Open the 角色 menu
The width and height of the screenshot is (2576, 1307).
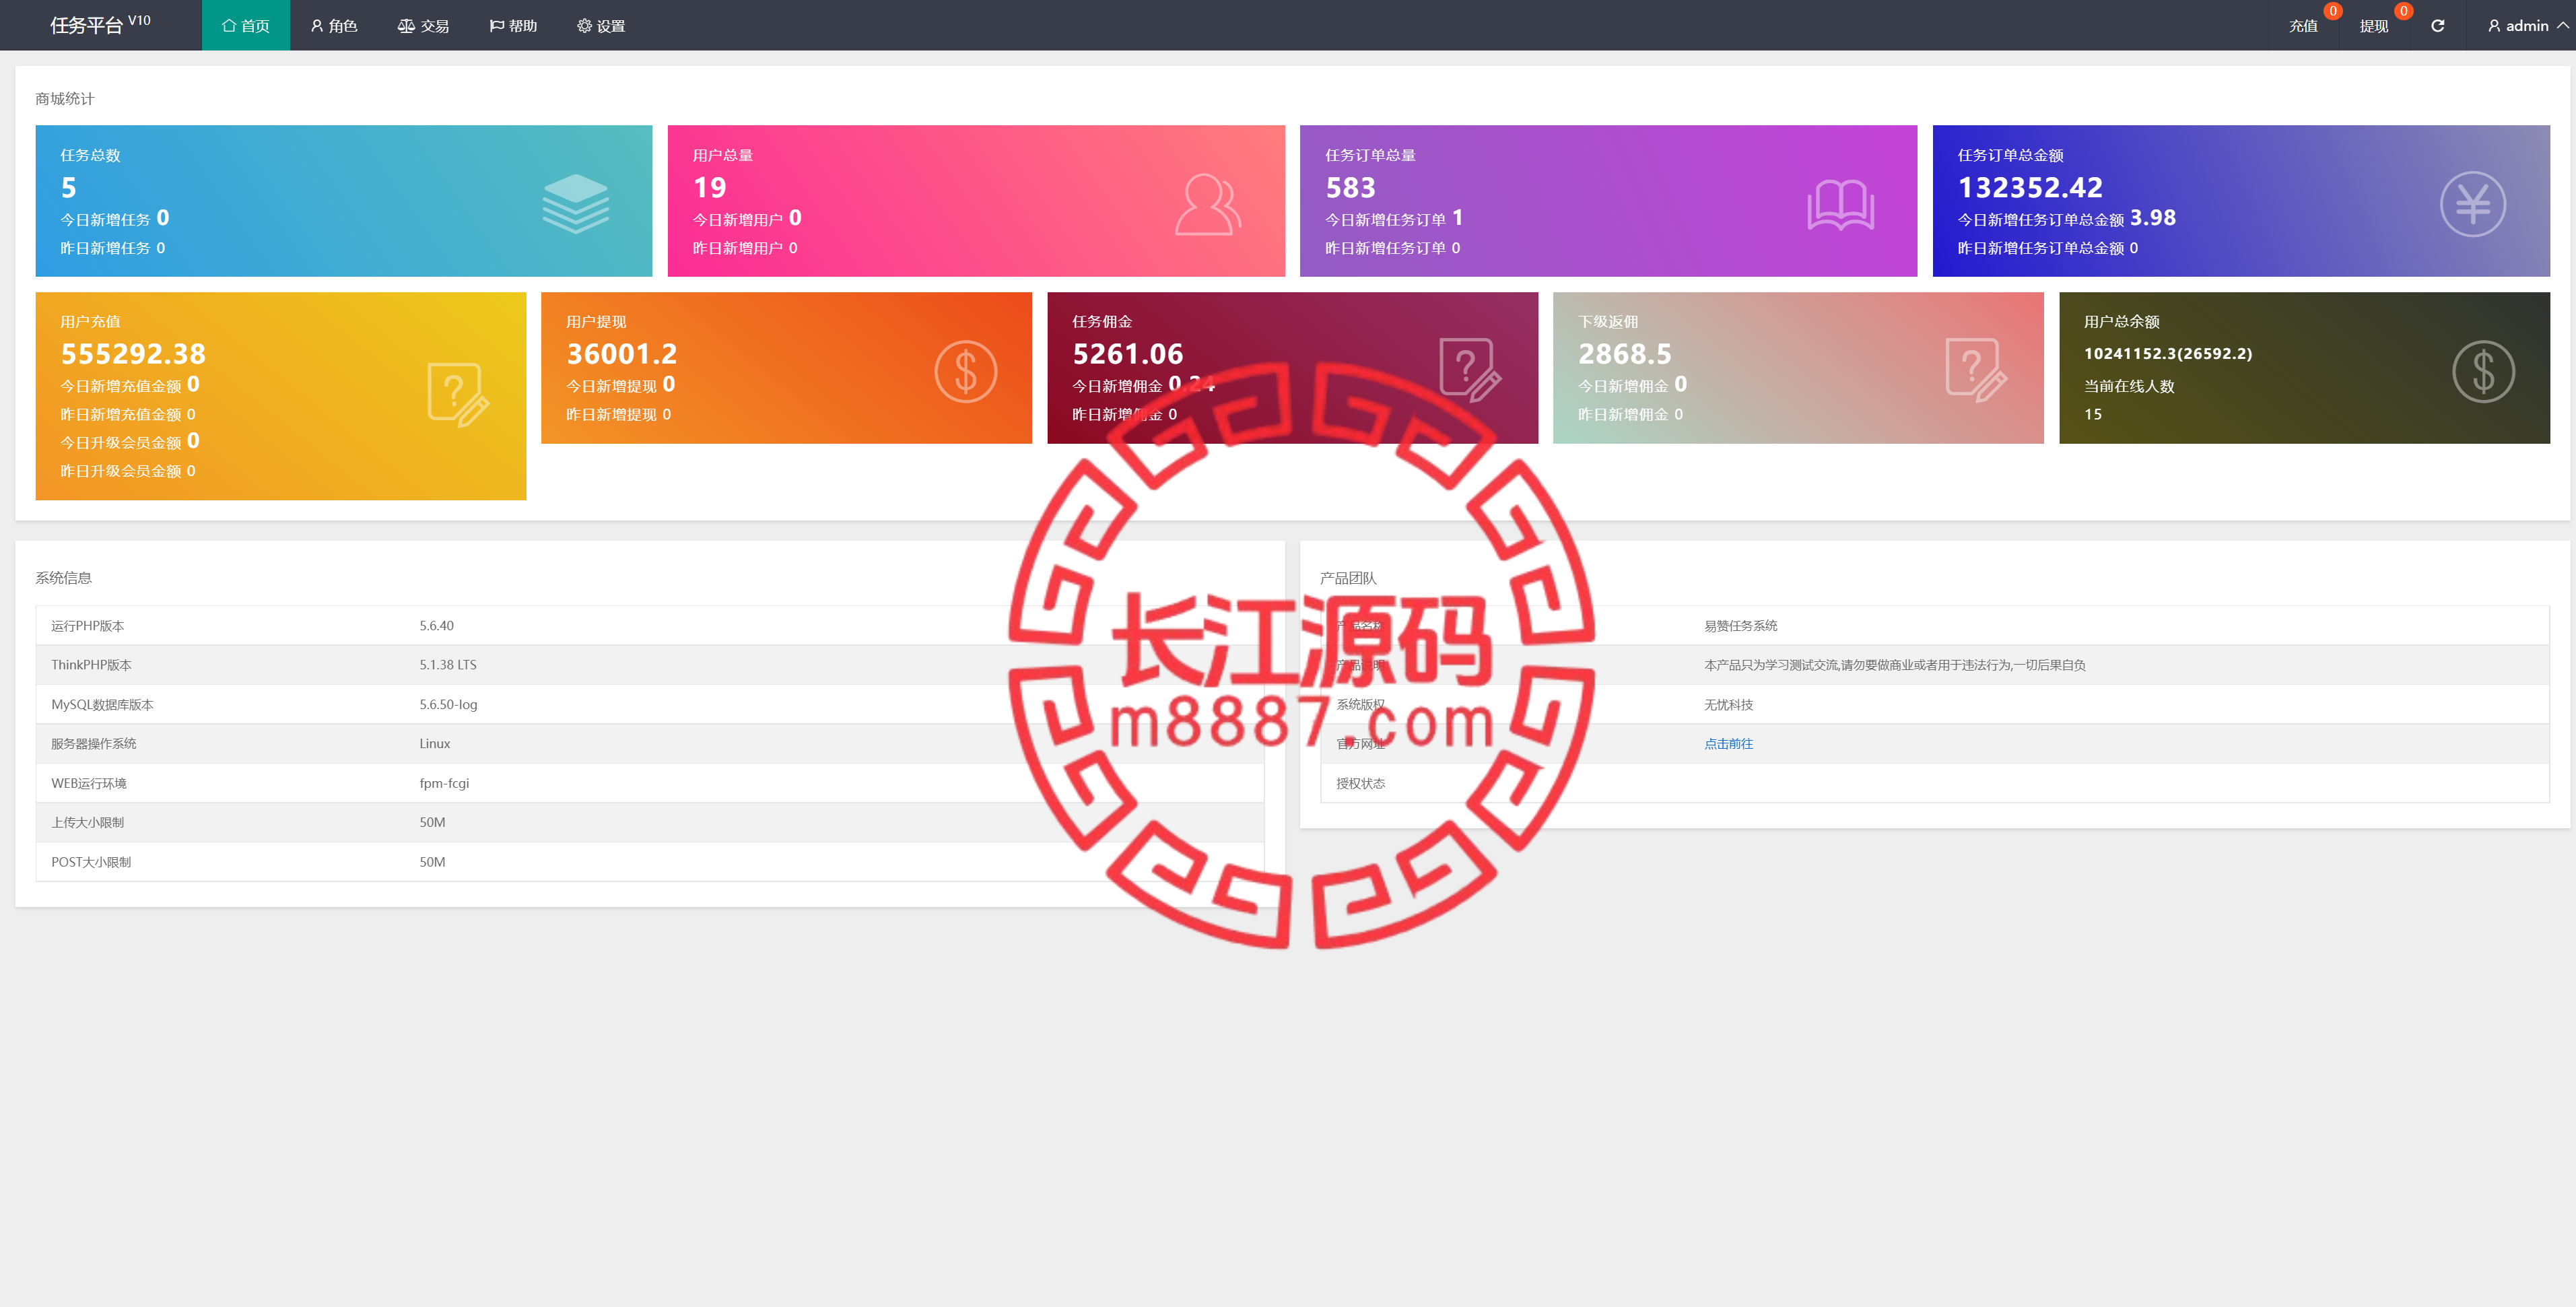(333, 25)
